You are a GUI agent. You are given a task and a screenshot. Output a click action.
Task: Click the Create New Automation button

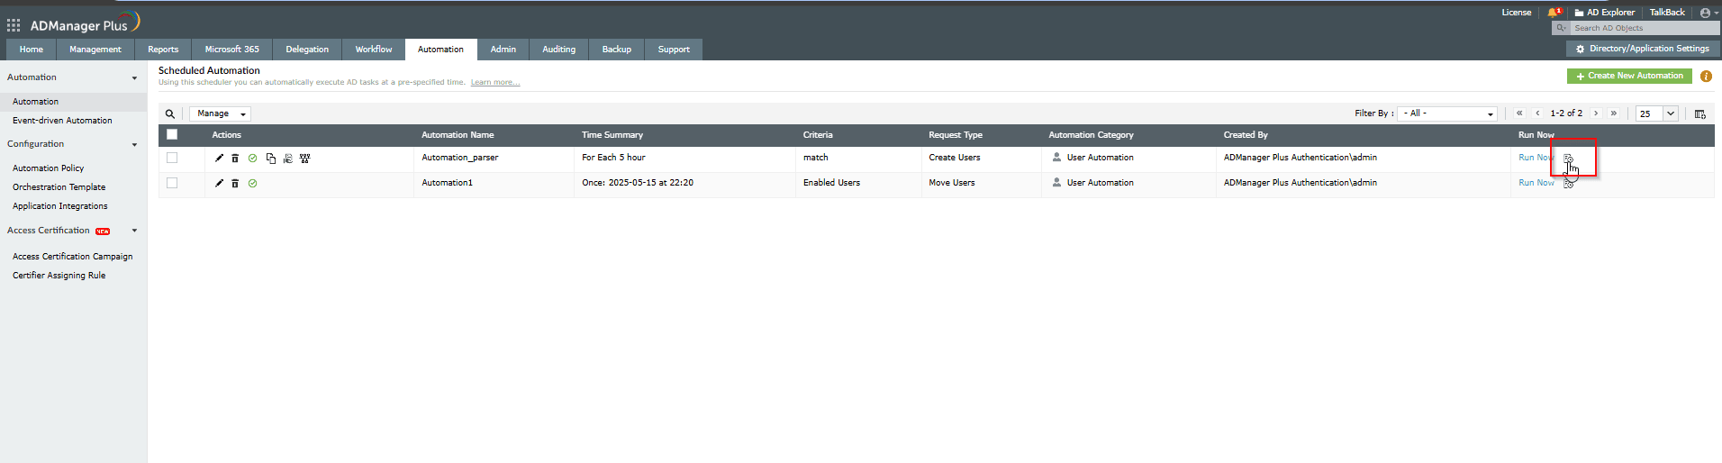[1629, 76]
